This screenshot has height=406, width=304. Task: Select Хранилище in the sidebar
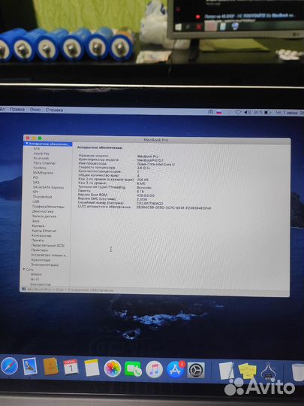pyautogui.click(x=41, y=260)
